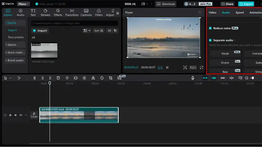Viewport: 262px width, 147px height.
Task: Show more tool tabs with double chevron
Action: click(117, 13)
